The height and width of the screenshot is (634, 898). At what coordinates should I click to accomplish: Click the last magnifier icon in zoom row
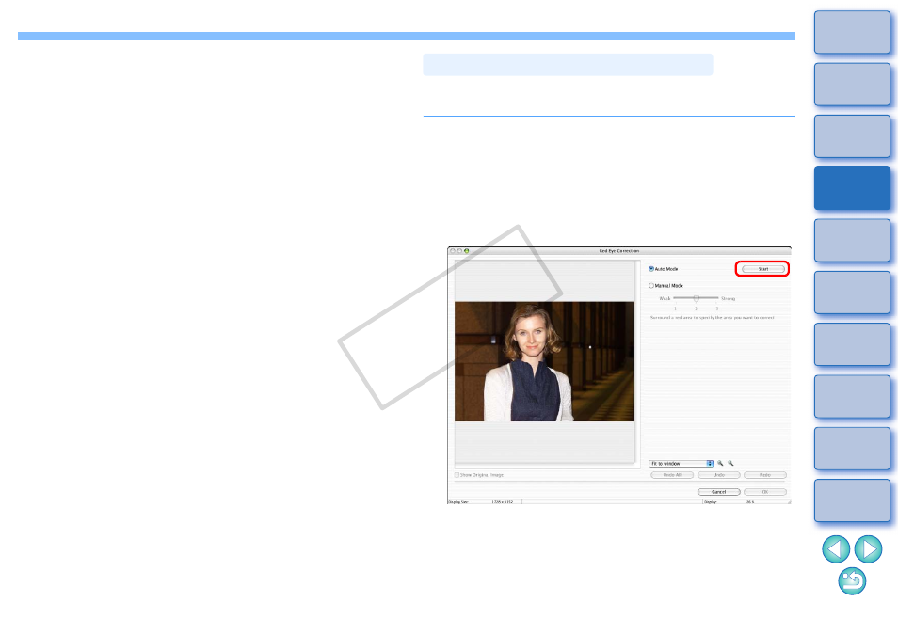pyautogui.click(x=730, y=463)
